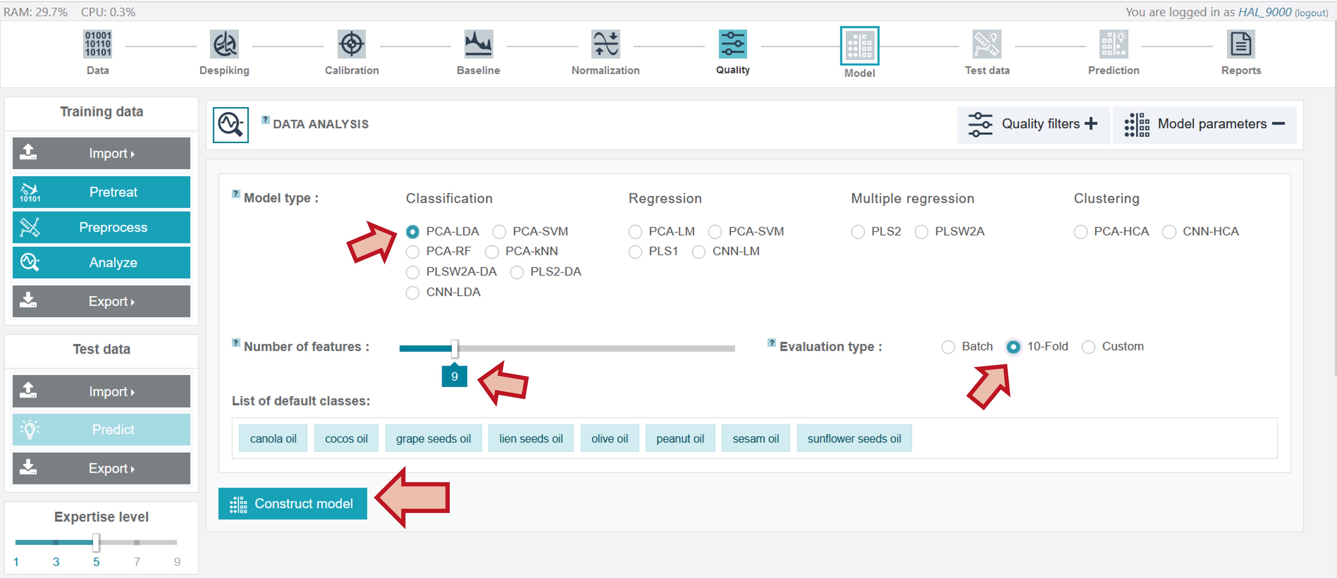Select the olive oil class tag
This screenshot has width=1337, height=578.
[x=609, y=439]
